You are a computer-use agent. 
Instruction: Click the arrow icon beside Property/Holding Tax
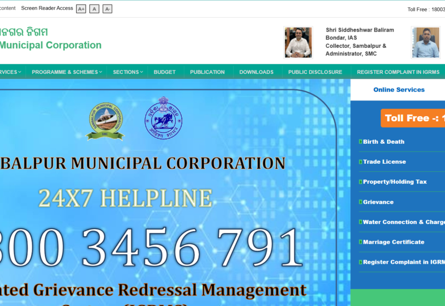coord(361,182)
